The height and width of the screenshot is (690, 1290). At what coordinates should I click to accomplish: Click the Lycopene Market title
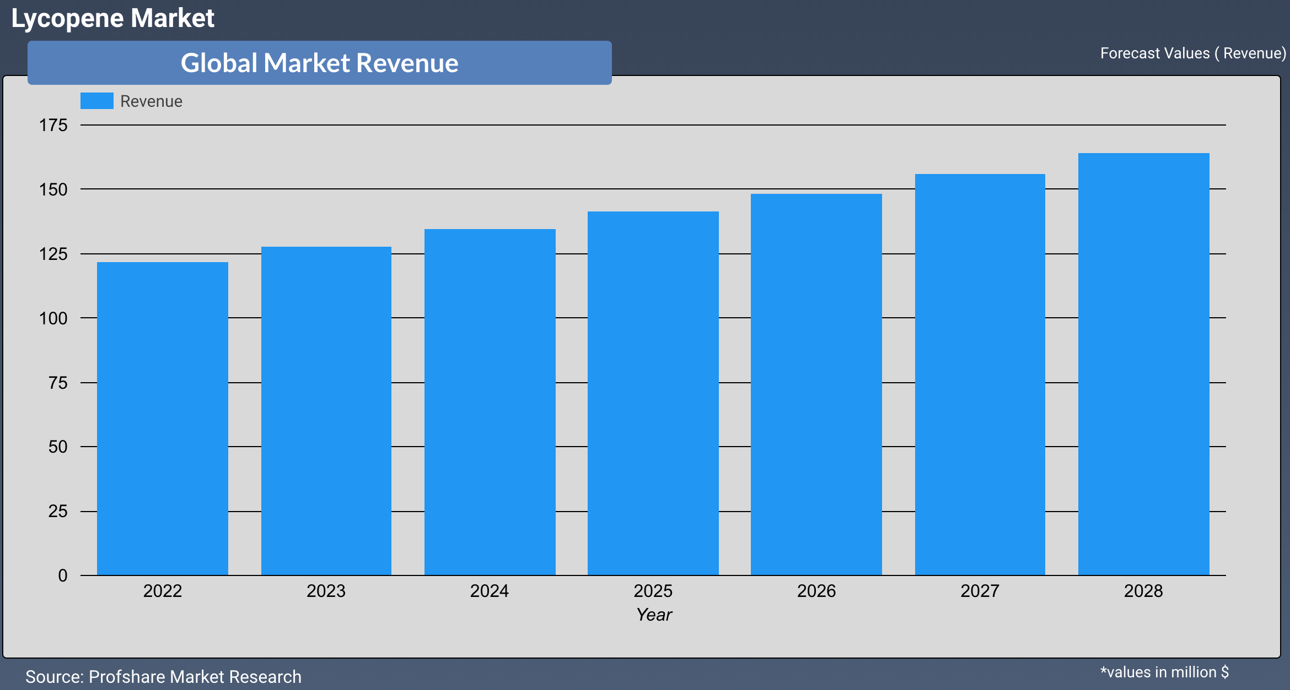pyautogui.click(x=112, y=18)
